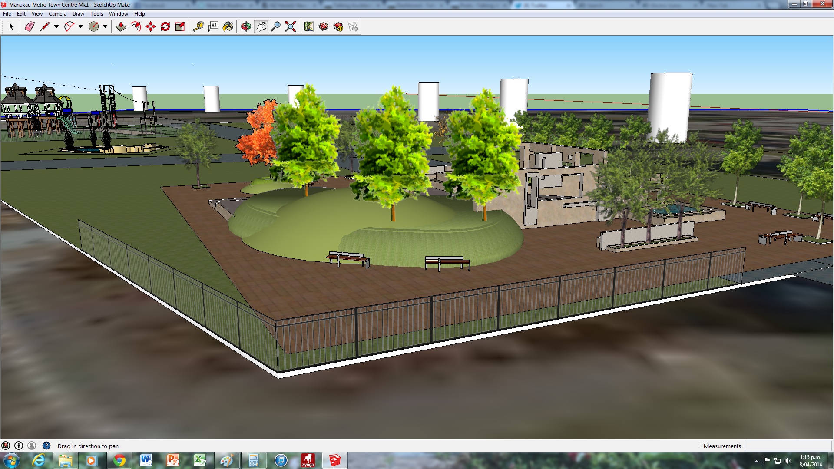Open the Camera menu
The image size is (834, 469).
pos(57,14)
